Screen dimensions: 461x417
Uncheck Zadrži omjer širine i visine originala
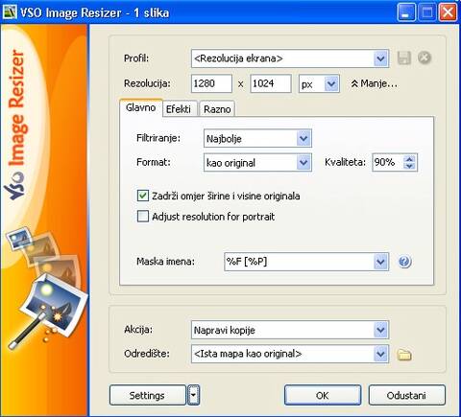[143, 196]
